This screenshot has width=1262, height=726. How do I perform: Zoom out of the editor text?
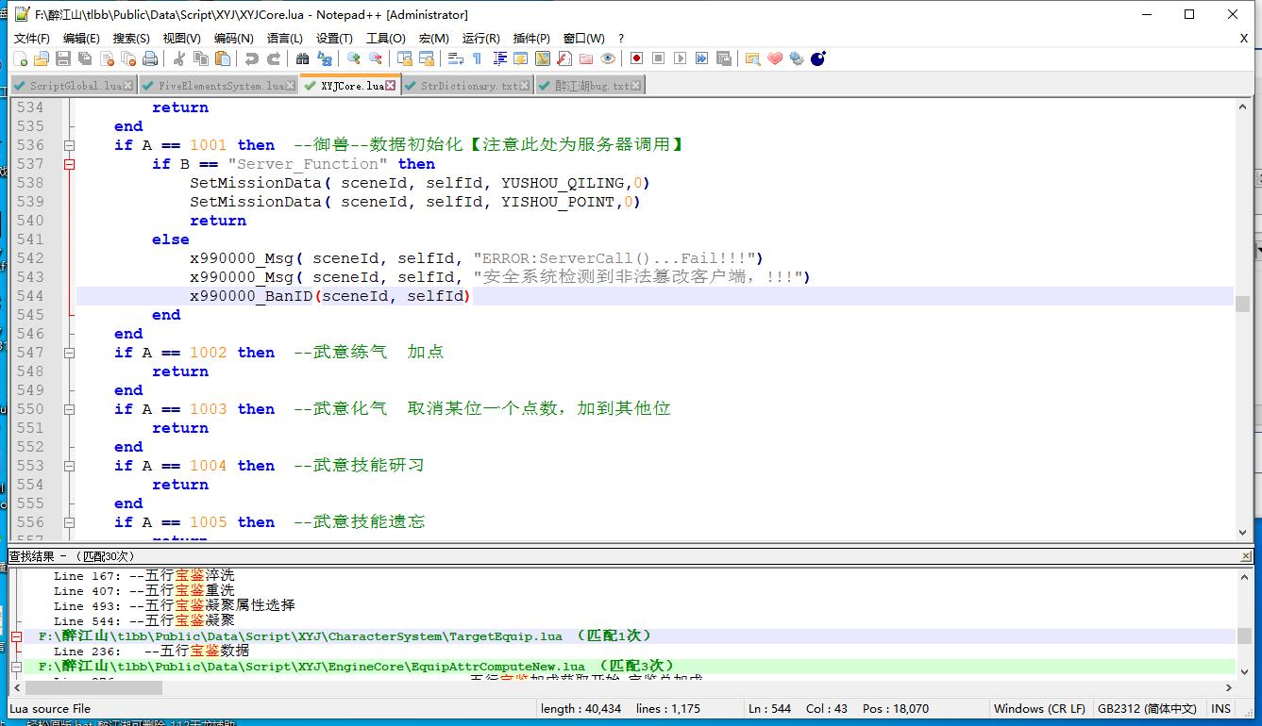click(x=376, y=58)
